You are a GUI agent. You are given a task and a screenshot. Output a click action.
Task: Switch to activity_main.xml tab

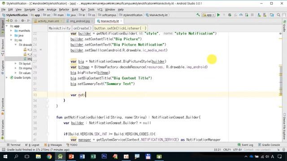(x=48, y=21)
